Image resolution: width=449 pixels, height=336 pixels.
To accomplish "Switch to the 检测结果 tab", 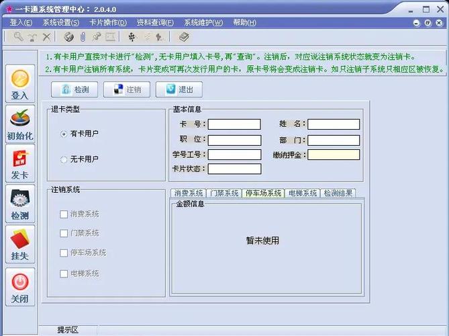I will (x=338, y=194).
